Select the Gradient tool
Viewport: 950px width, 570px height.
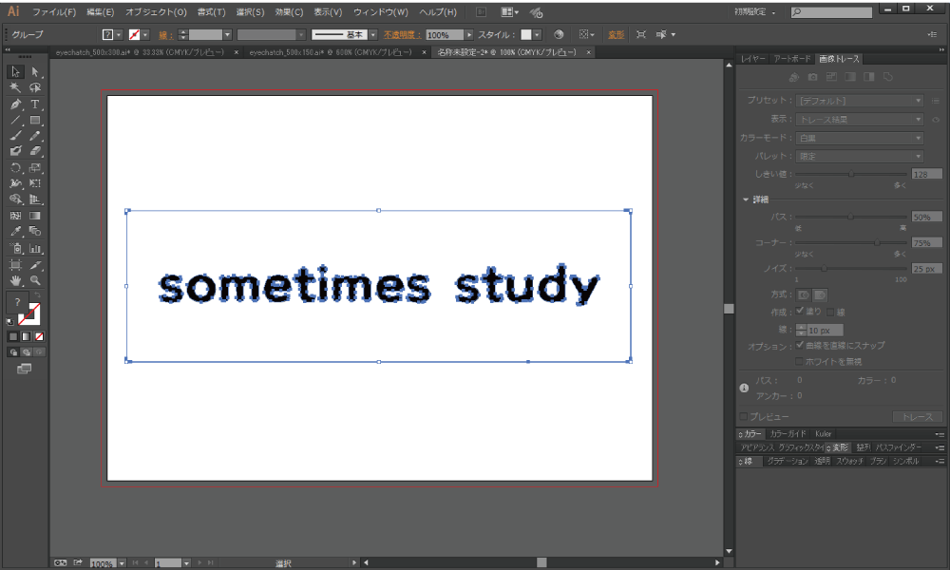[x=35, y=215]
